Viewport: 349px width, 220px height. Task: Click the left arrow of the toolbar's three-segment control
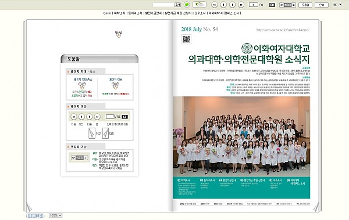click(x=282, y=5)
